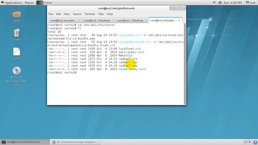The image size is (258, 145).
Task: Minimize the terminal window
Action: coord(172,8)
